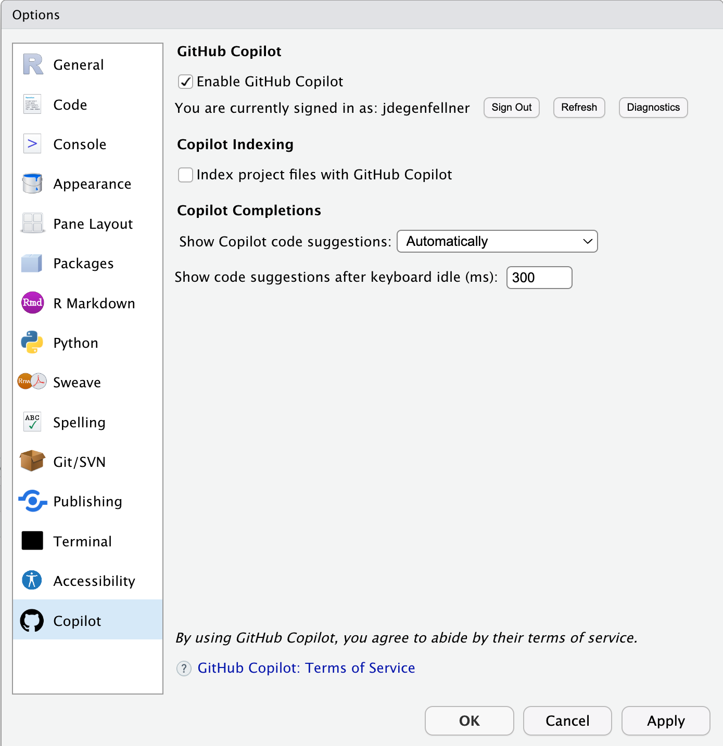The width and height of the screenshot is (723, 746).
Task: Click the Terminal black square icon
Action: pos(32,541)
